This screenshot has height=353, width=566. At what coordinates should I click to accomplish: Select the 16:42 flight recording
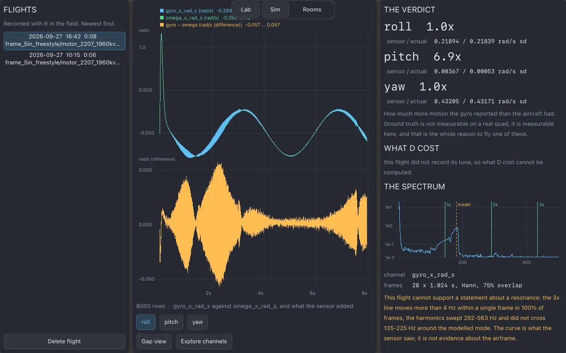click(x=65, y=41)
